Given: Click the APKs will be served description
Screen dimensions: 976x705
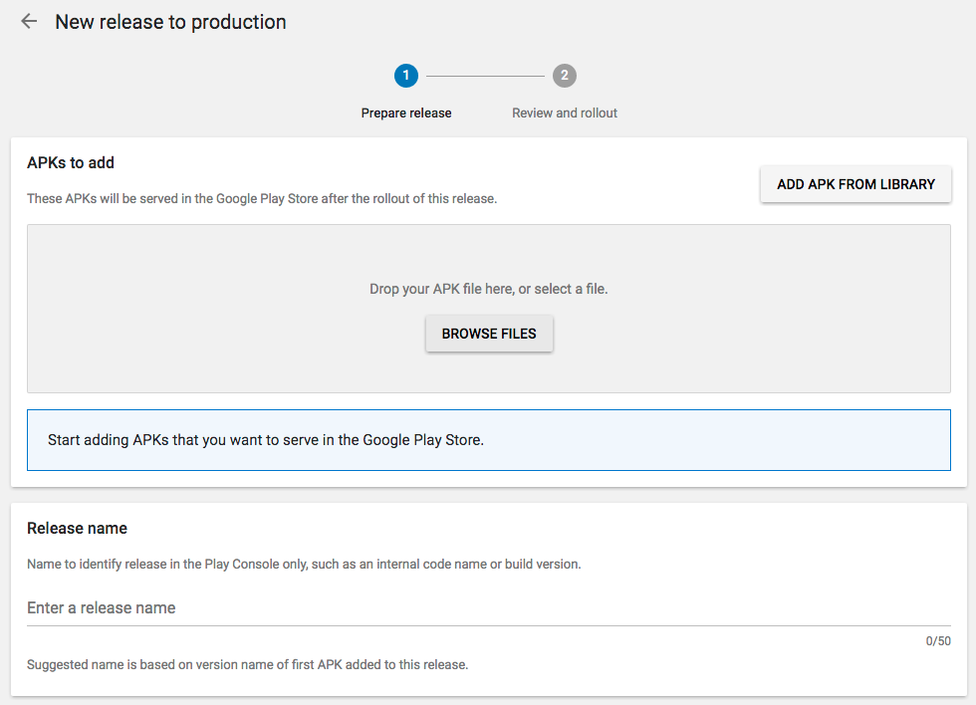Looking at the screenshot, I should pos(261,198).
